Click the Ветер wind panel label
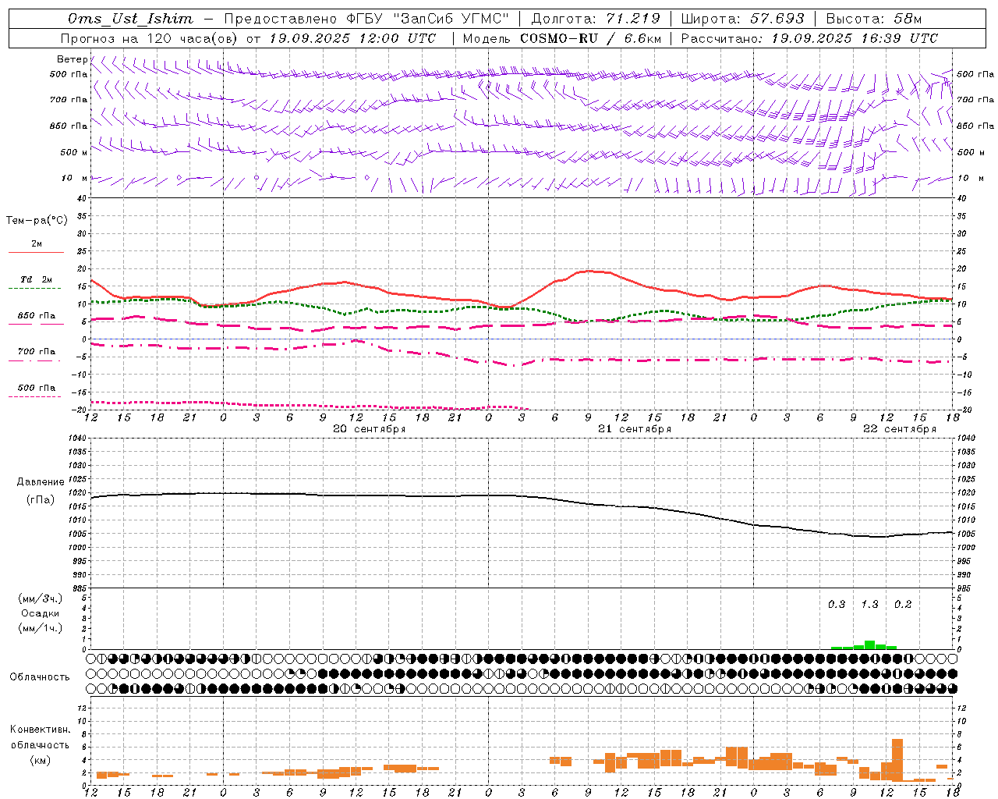This screenshot has width=998, height=799. pos(73,59)
